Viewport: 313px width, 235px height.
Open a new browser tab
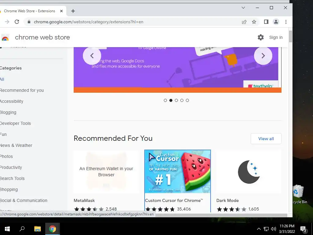point(73,11)
